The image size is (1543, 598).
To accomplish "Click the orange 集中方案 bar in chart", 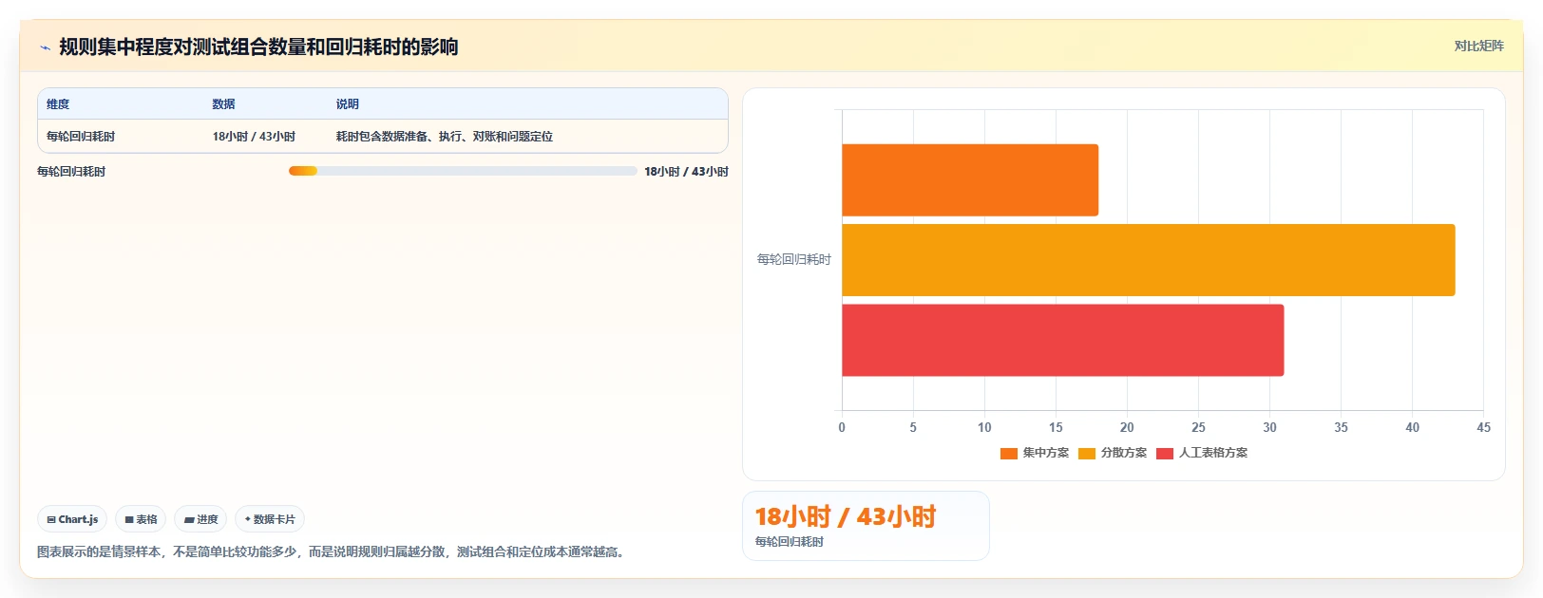I will [x=970, y=180].
